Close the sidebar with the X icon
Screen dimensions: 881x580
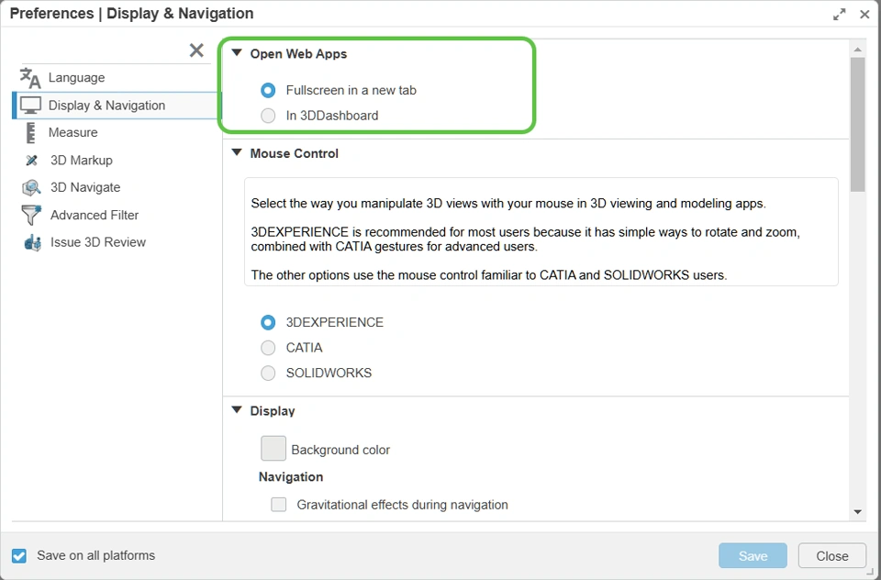[196, 50]
